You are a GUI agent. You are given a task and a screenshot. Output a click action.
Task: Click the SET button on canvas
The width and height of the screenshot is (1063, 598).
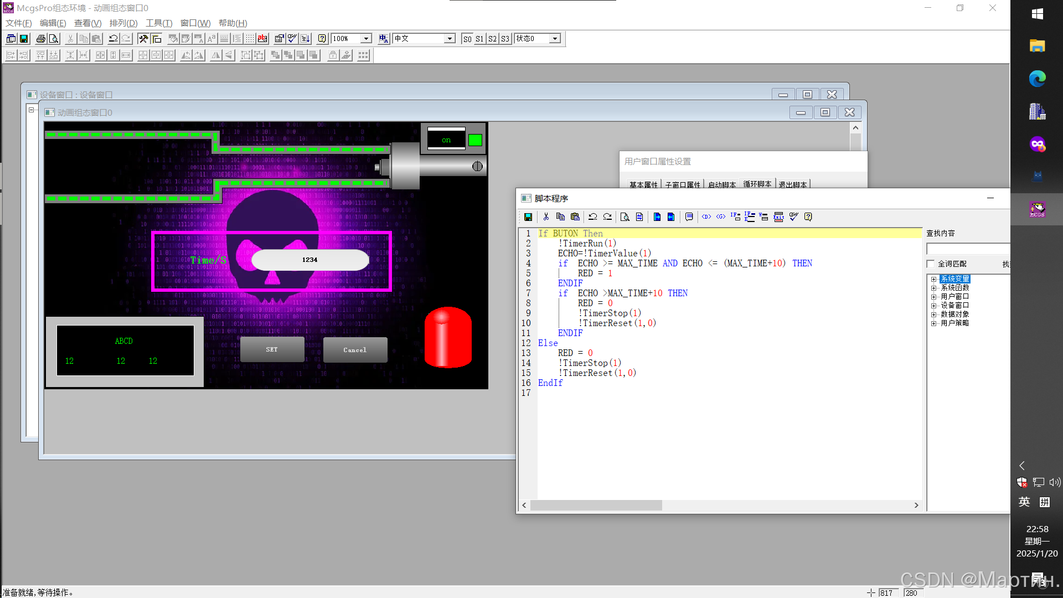[x=272, y=350]
